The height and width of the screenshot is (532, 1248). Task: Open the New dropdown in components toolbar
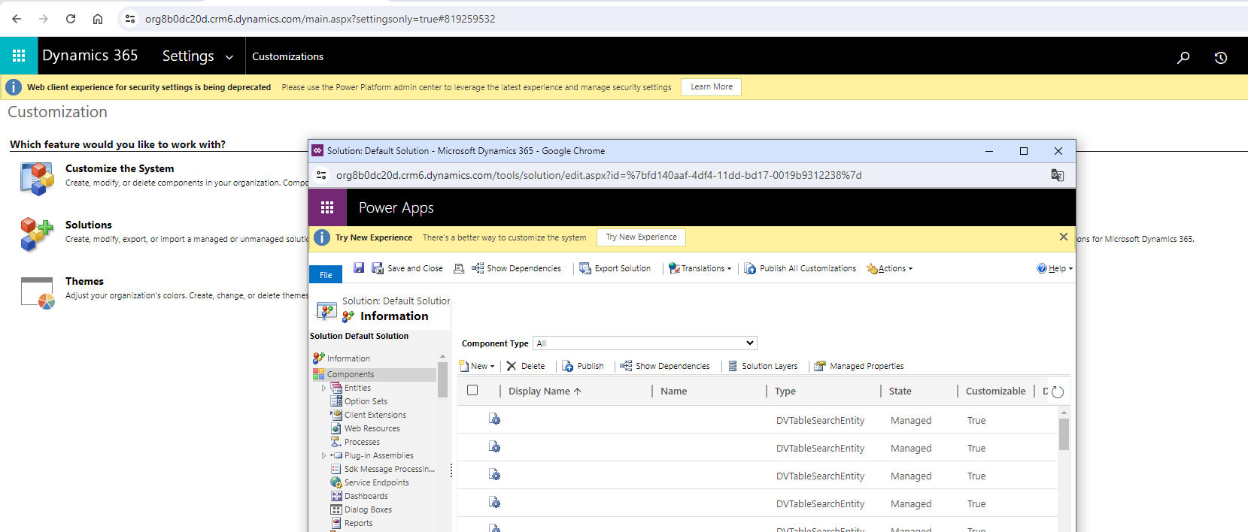[x=477, y=366]
